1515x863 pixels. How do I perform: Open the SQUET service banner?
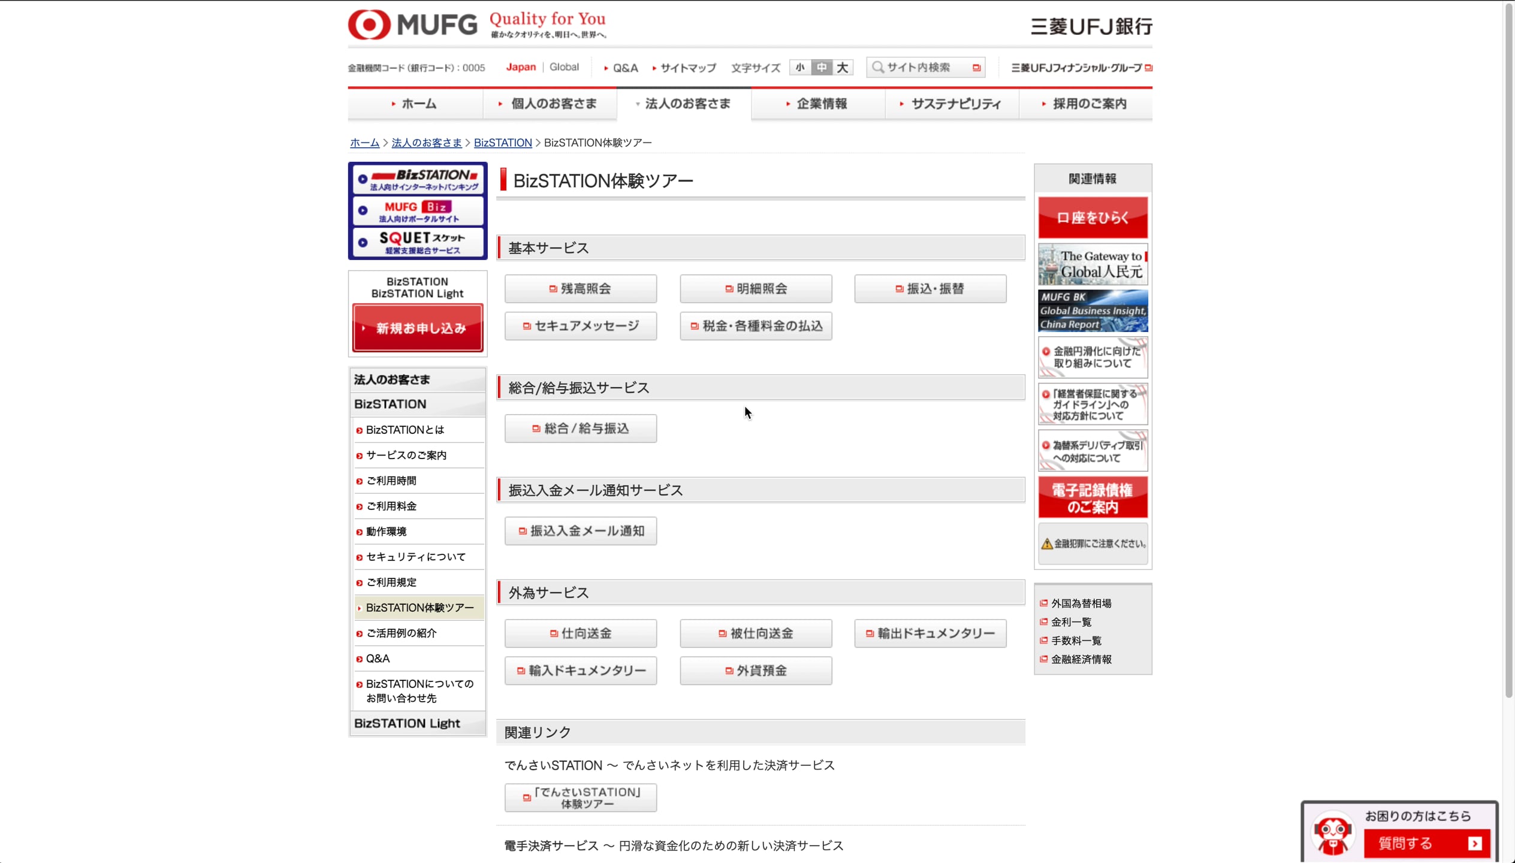click(x=418, y=243)
